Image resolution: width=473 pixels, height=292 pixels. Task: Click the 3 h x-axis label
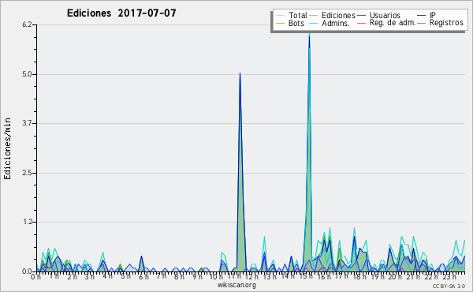pyautogui.click(x=90, y=277)
